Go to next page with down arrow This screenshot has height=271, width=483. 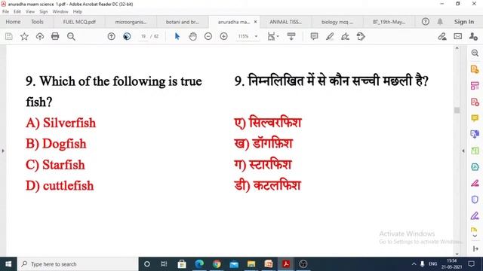click(x=127, y=37)
